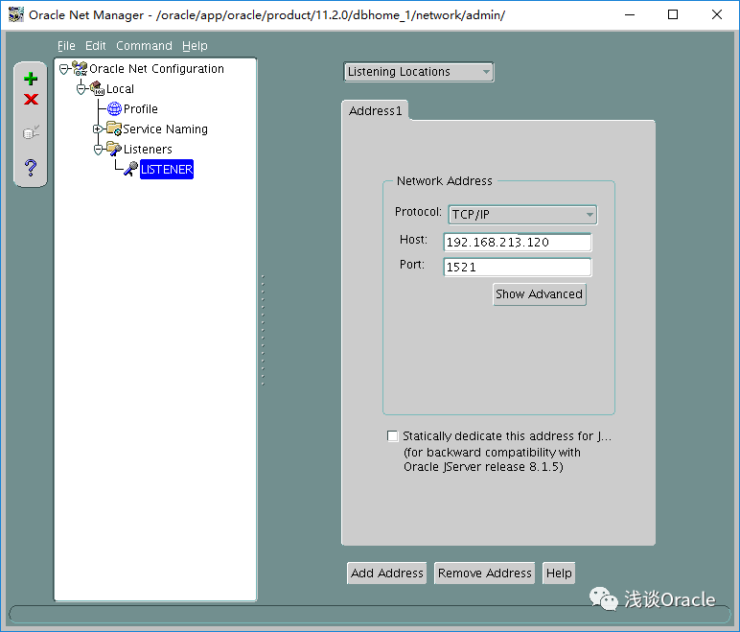The width and height of the screenshot is (740, 632).
Task: Click the Oracle Net Configuration root icon
Action: click(x=80, y=68)
